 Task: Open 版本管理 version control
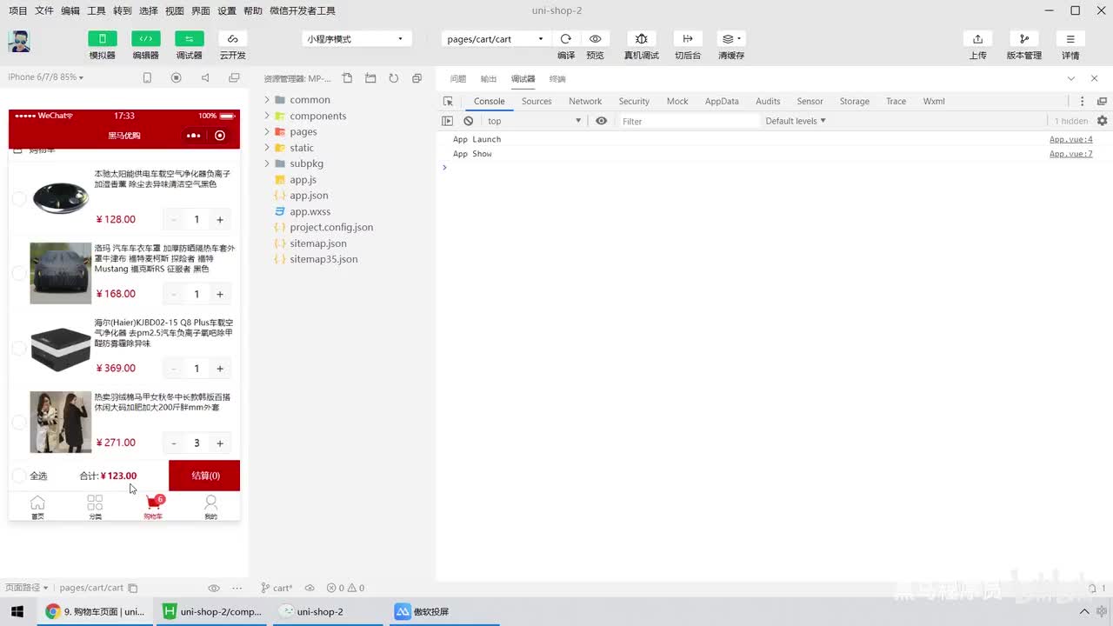(1023, 39)
